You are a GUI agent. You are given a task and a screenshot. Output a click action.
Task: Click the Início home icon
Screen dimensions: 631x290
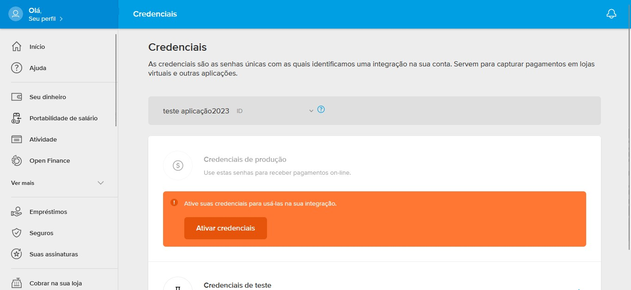17,47
